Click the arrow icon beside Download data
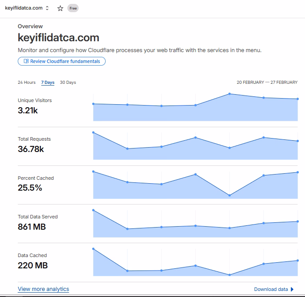The image size is (305, 297). pyautogui.click(x=292, y=289)
